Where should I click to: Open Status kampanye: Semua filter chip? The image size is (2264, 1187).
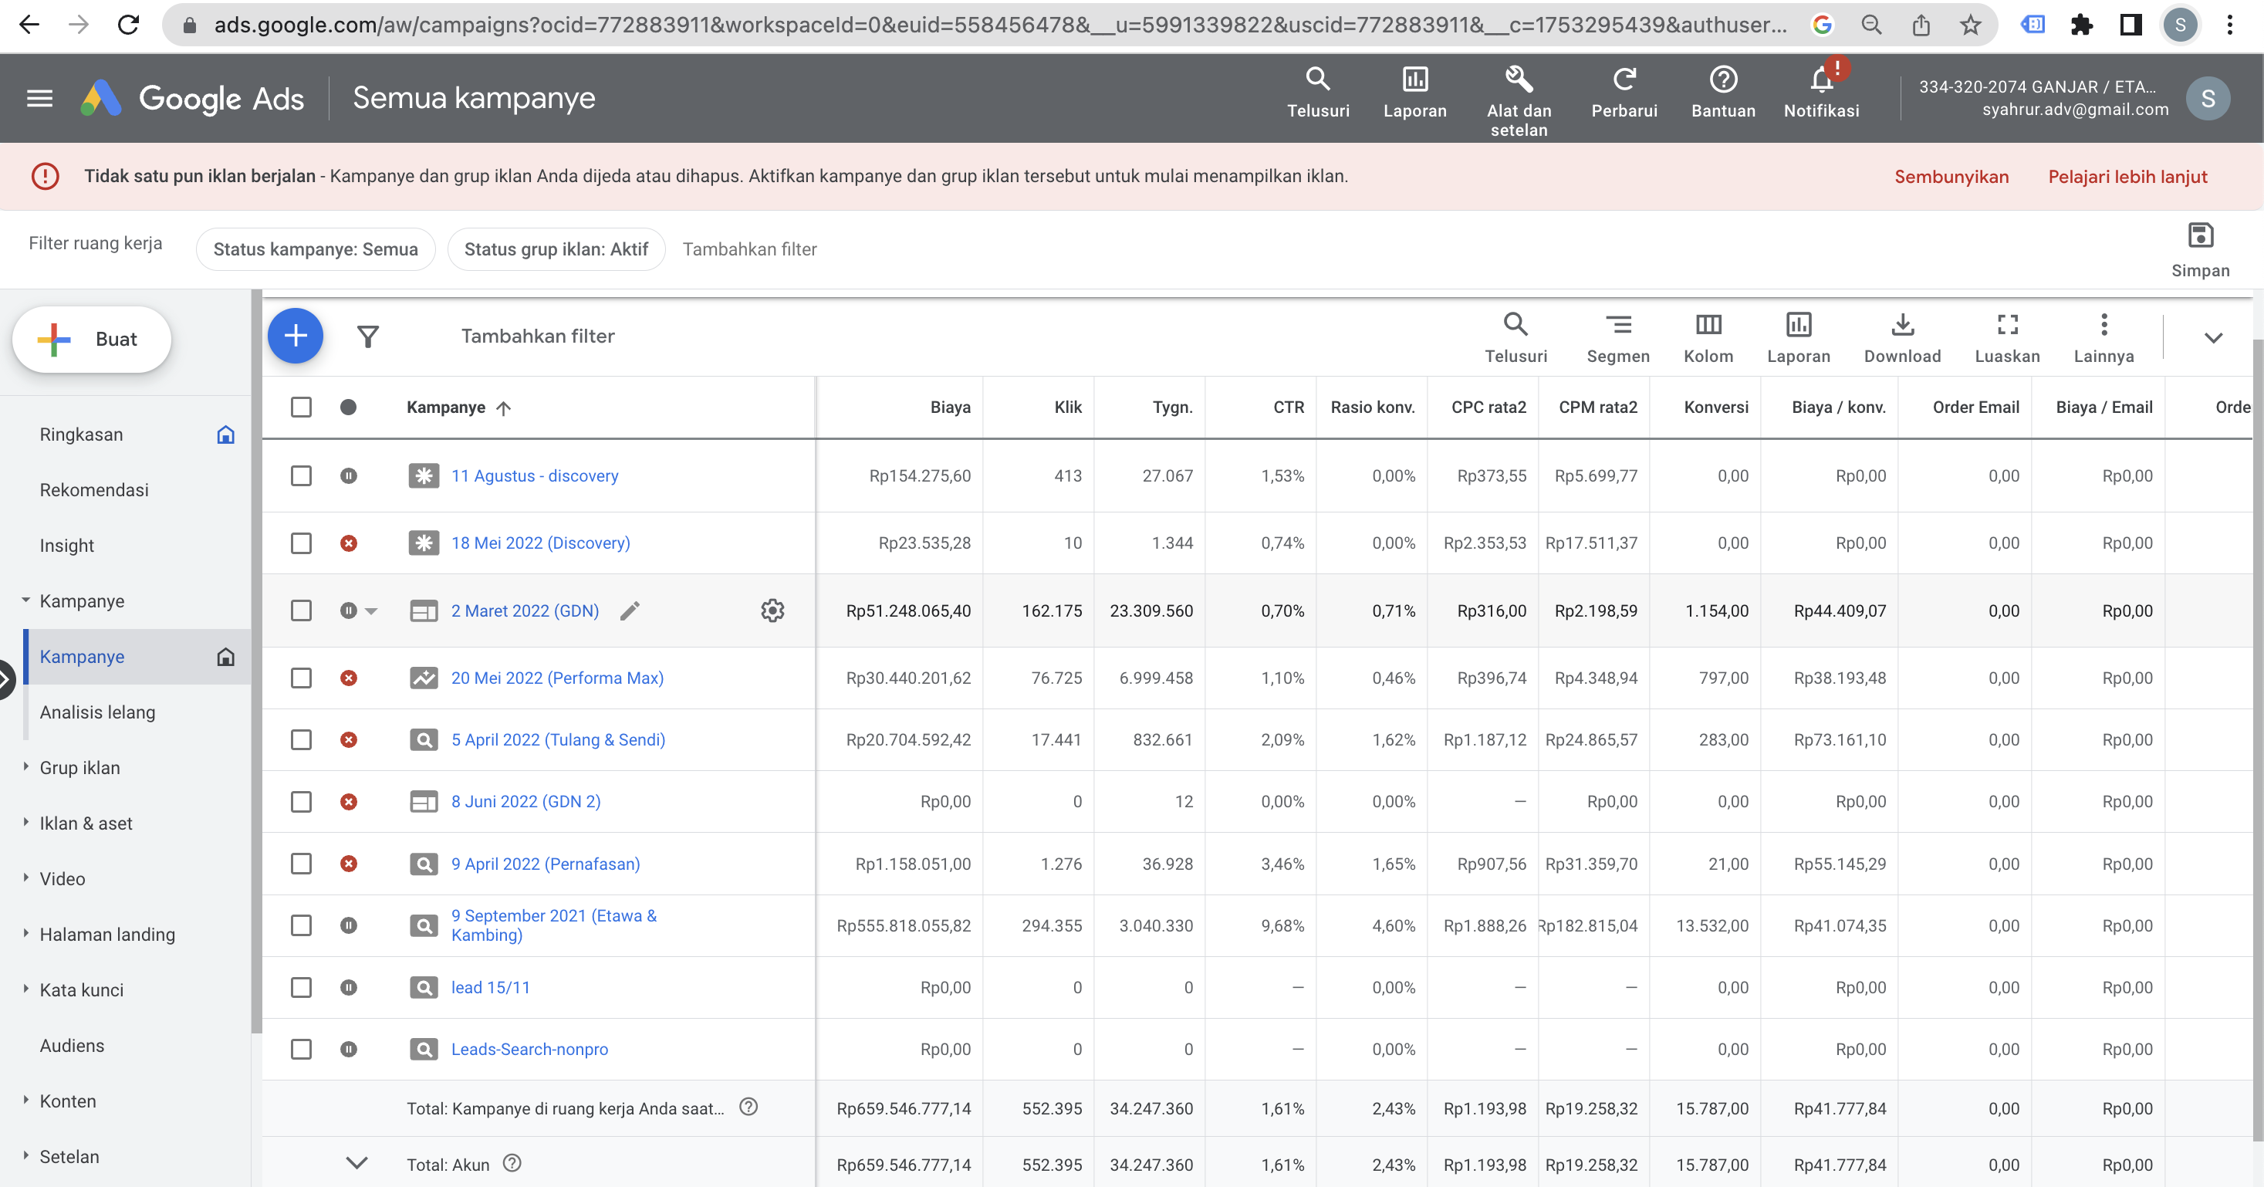tap(315, 249)
